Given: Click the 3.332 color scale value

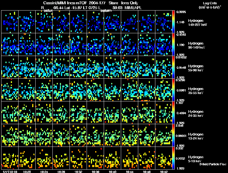Looking at the screenshot, I should coord(180,148).
